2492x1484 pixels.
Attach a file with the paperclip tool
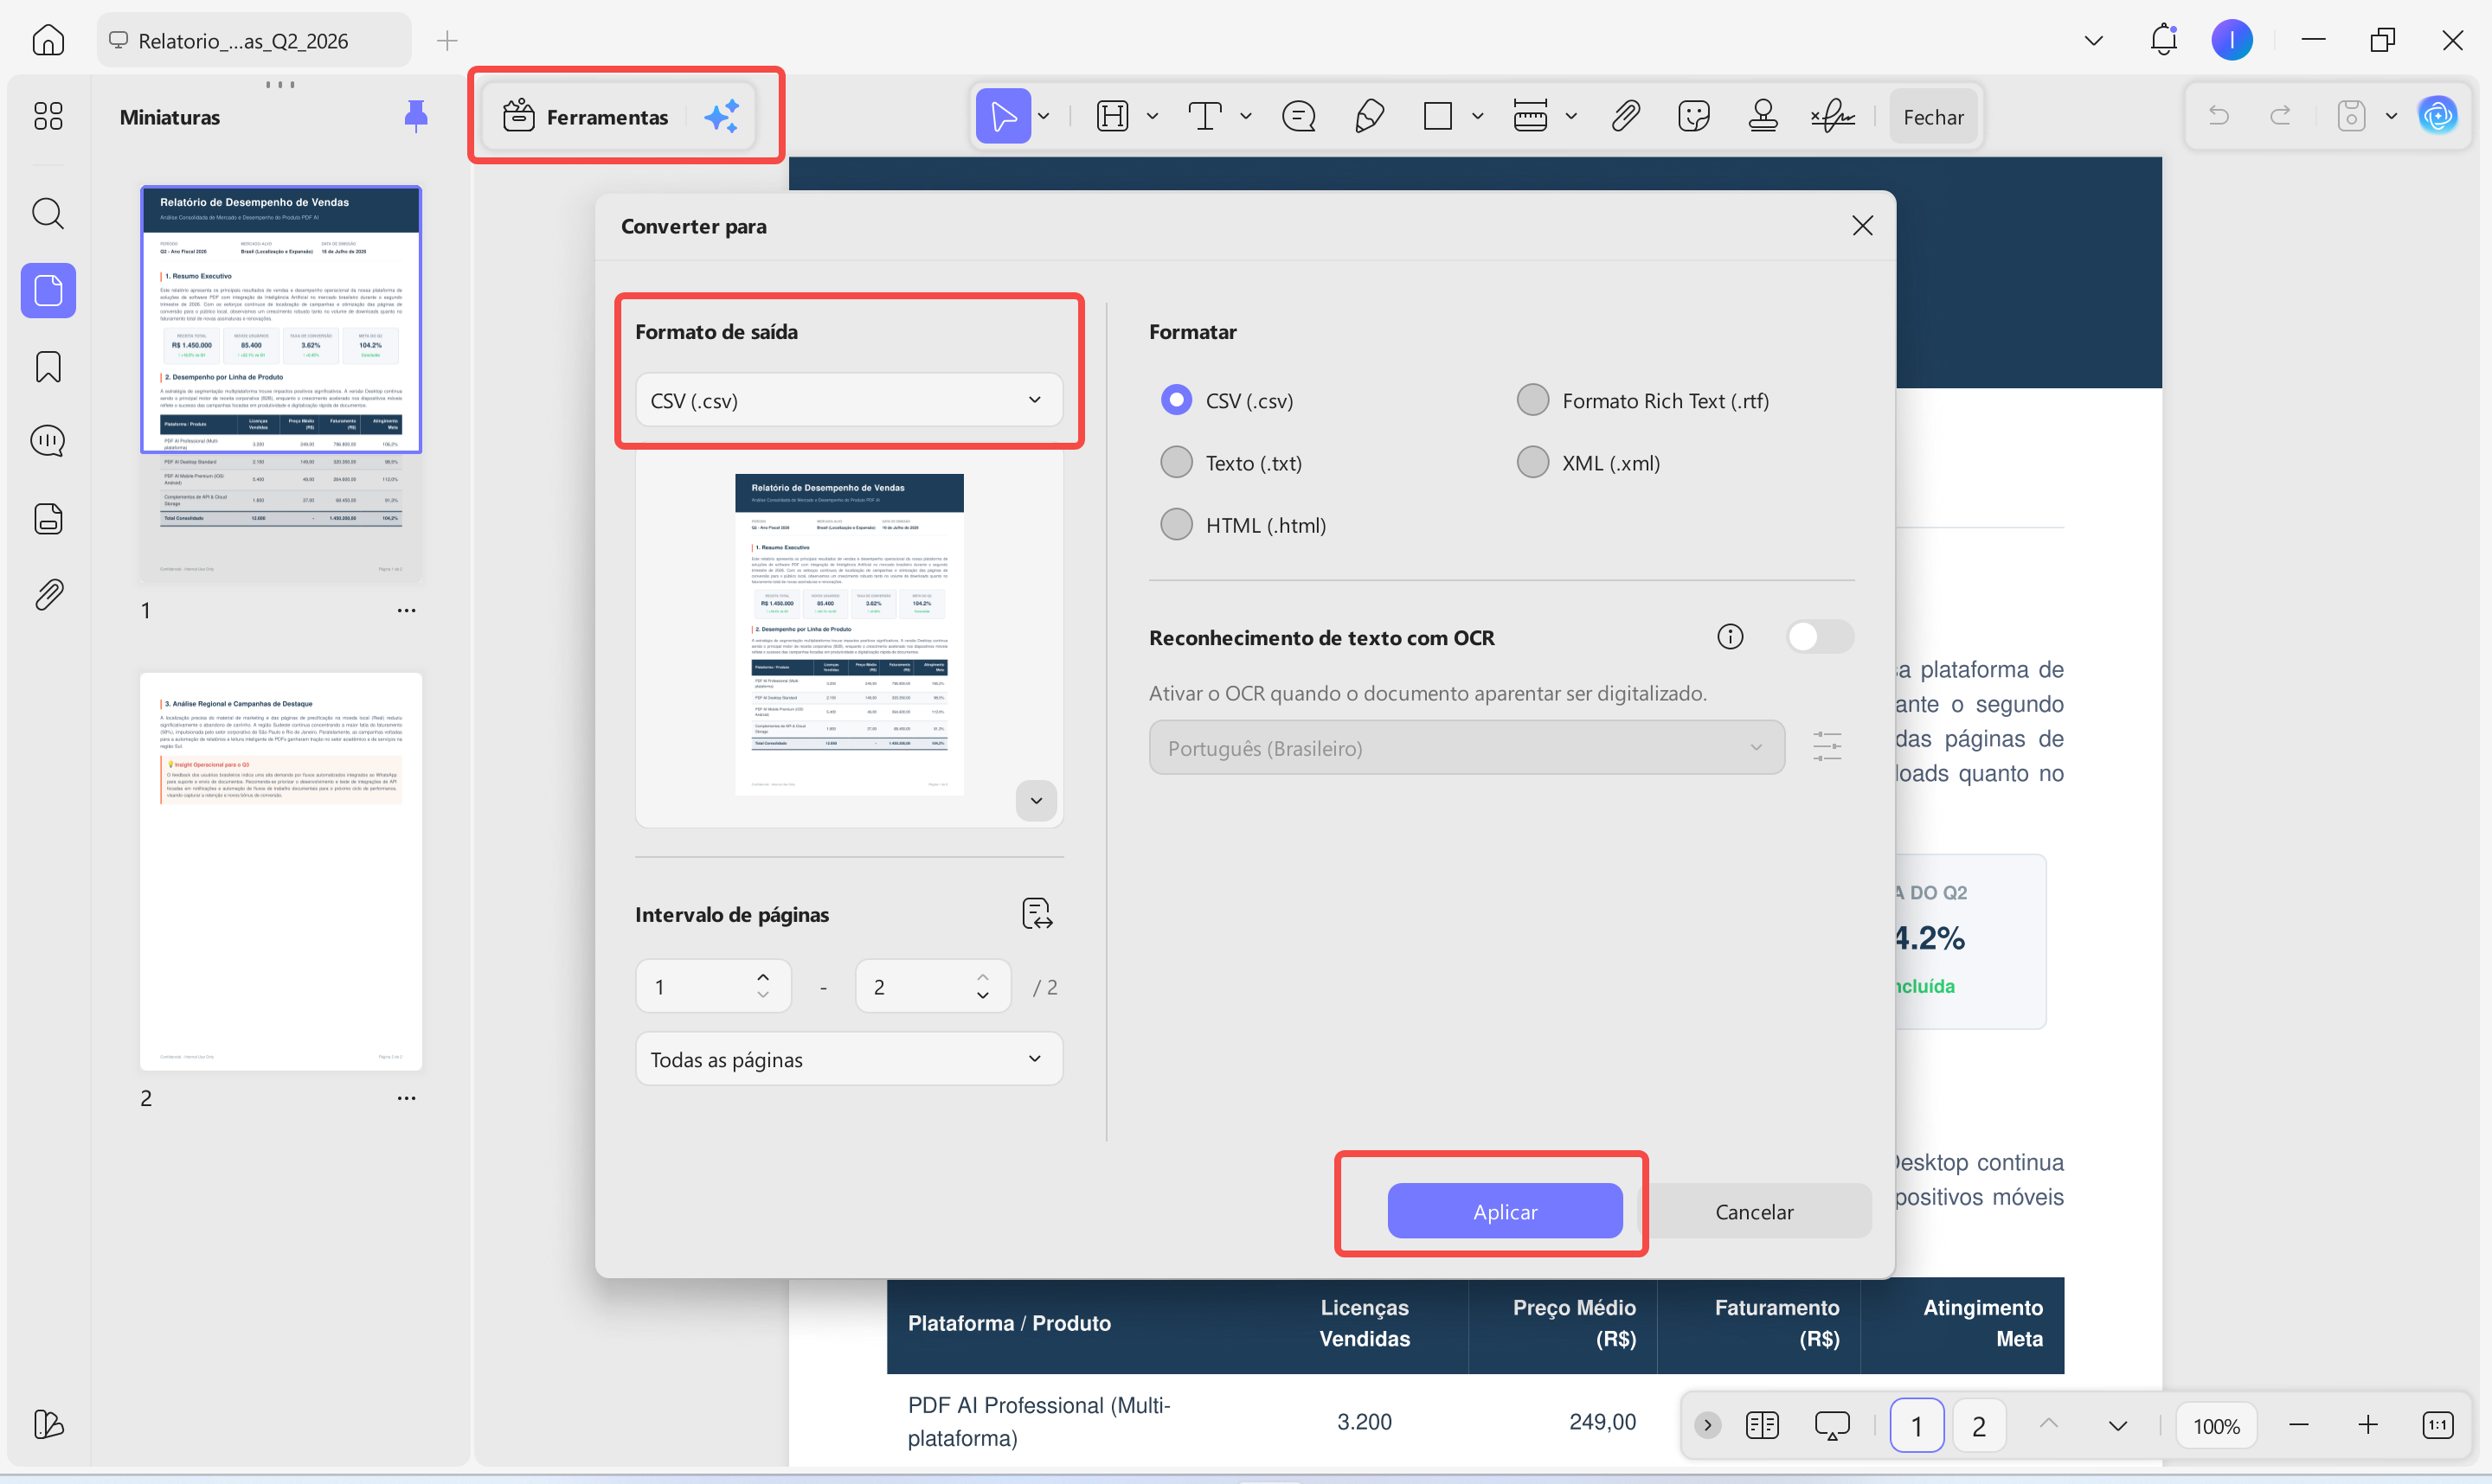tap(1625, 116)
